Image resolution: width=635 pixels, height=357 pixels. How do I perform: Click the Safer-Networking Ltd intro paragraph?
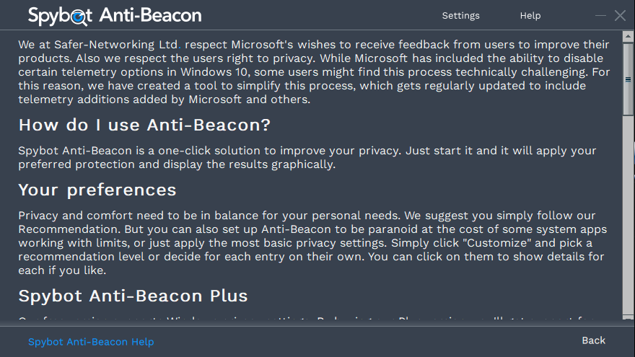[314, 72]
